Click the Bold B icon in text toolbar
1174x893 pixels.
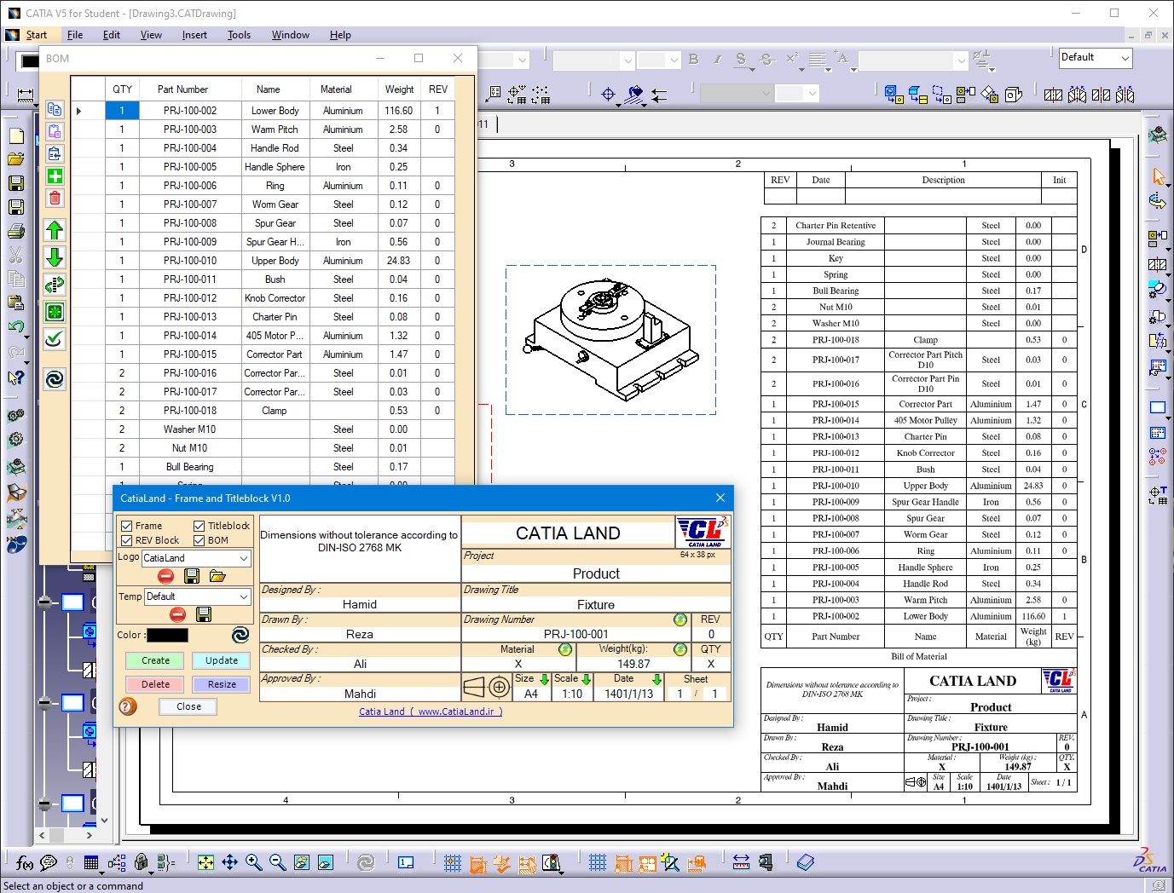coord(693,60)
